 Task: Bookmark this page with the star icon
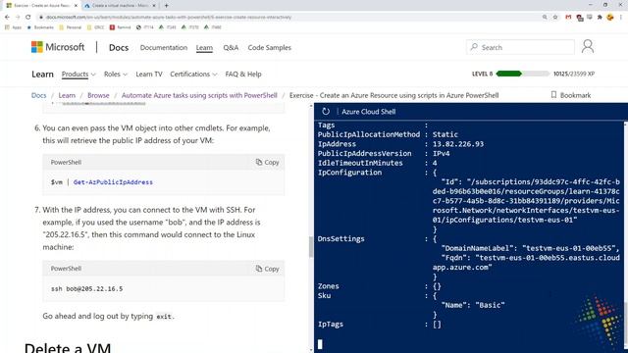555,18
